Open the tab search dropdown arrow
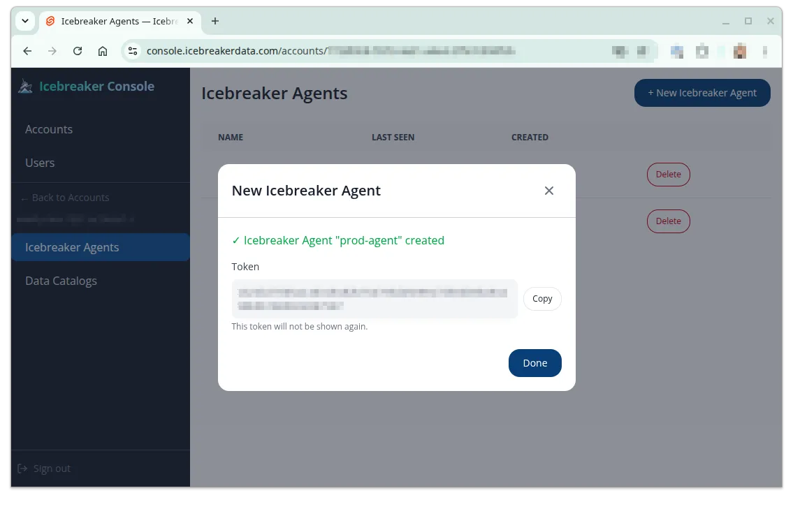This screenshot has height=509, width=793. tap(24, 21)
